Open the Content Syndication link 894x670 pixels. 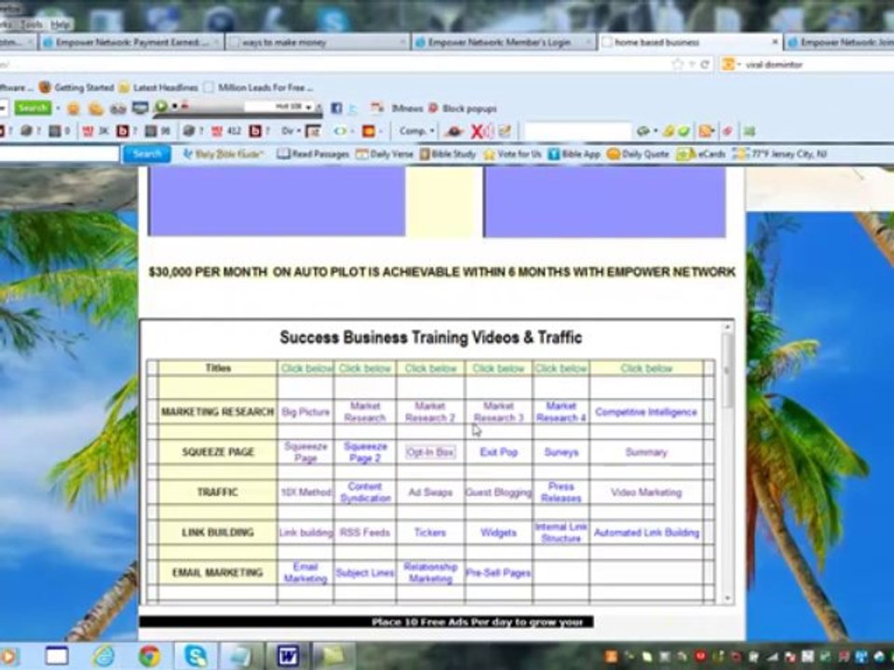click(365, 492)
